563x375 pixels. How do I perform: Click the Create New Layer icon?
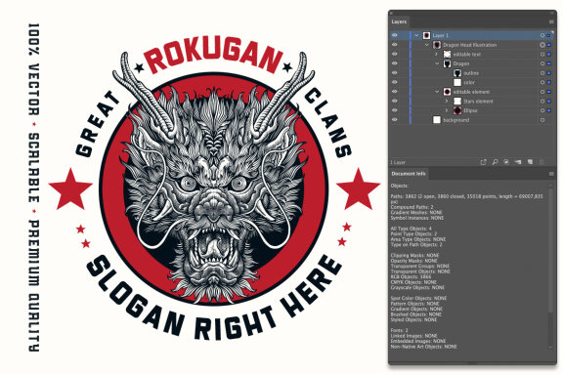pos(530,162)
